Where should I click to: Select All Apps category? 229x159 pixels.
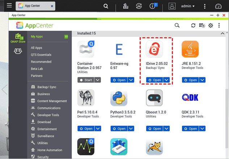click(37, 48)
